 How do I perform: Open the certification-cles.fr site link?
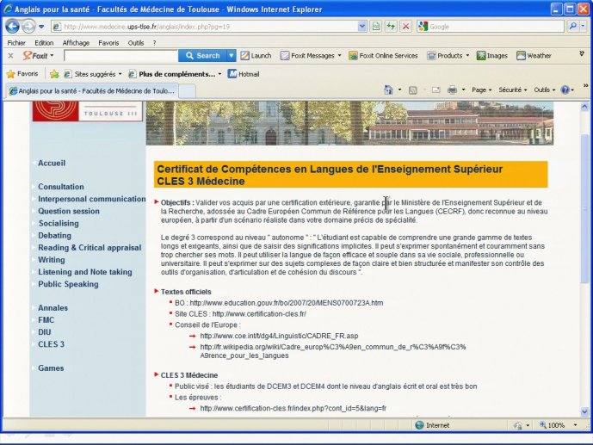259,314
